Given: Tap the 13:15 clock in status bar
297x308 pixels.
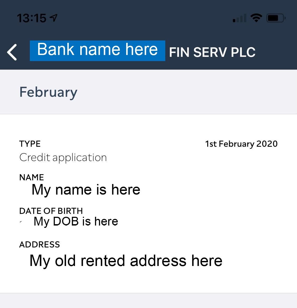Looking at the screenshot, I should tap(31, 18).
